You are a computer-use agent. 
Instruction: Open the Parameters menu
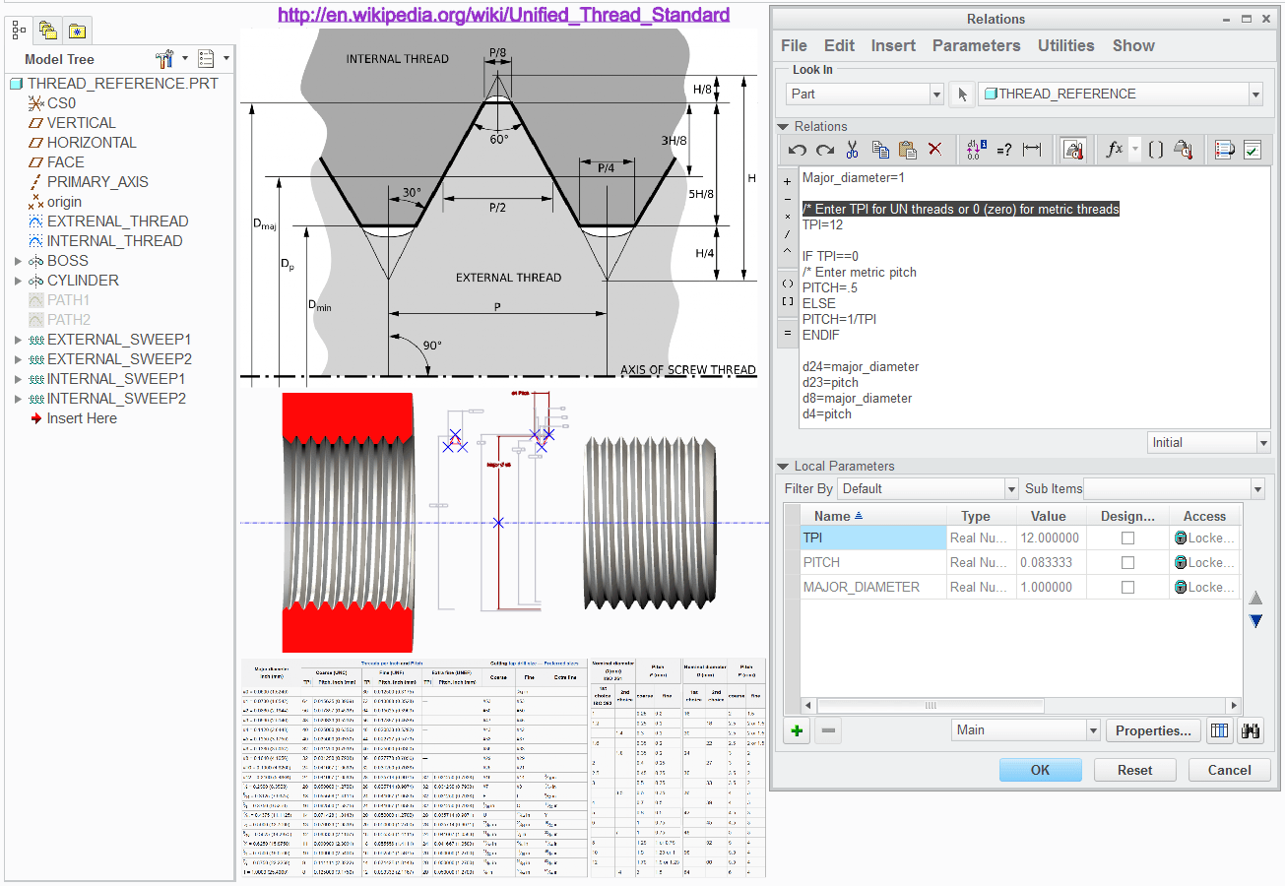(x=976, y=45)
